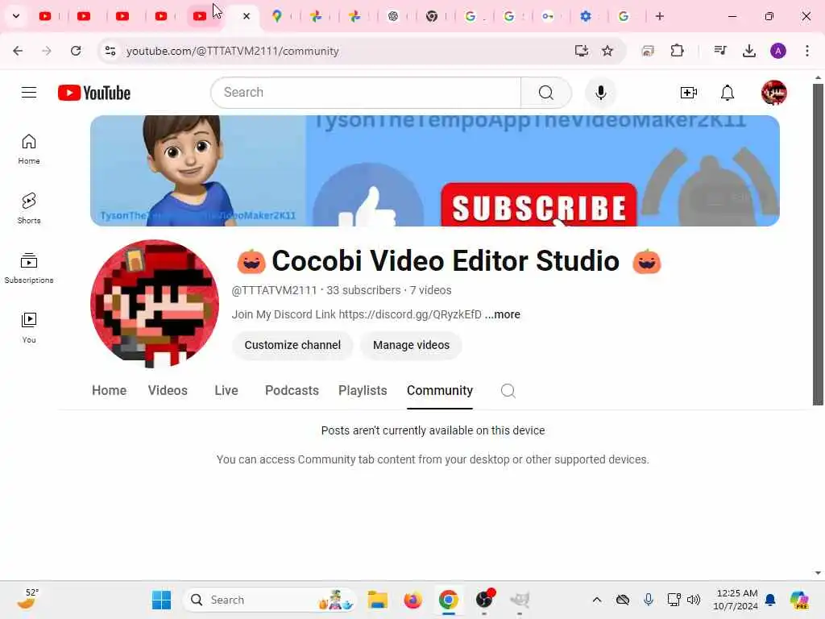Click the @TTTATVM2111 channel handle
825x619 pixels.
274,290
